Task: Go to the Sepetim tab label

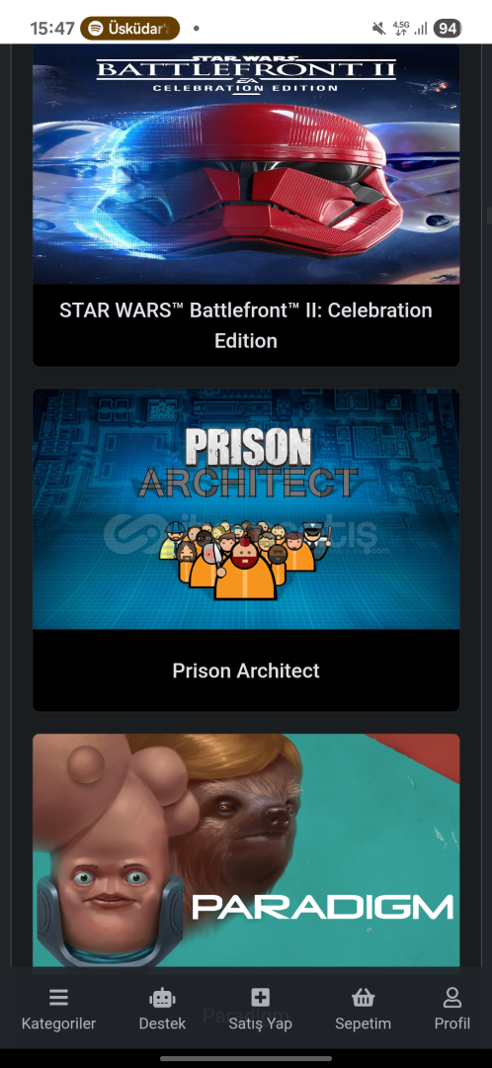Action: (x=363, y=1023)
